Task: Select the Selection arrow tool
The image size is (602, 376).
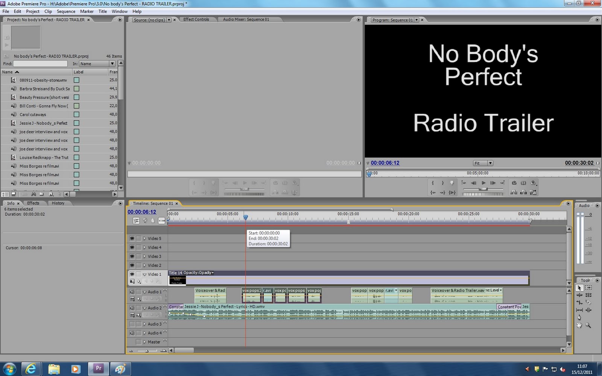Action: click(x=579, y=288)
